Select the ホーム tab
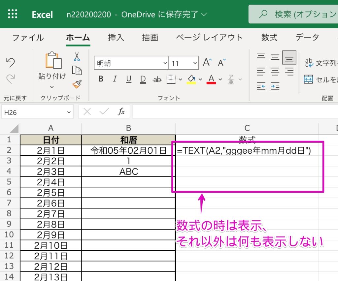 (x=78, y=38)
